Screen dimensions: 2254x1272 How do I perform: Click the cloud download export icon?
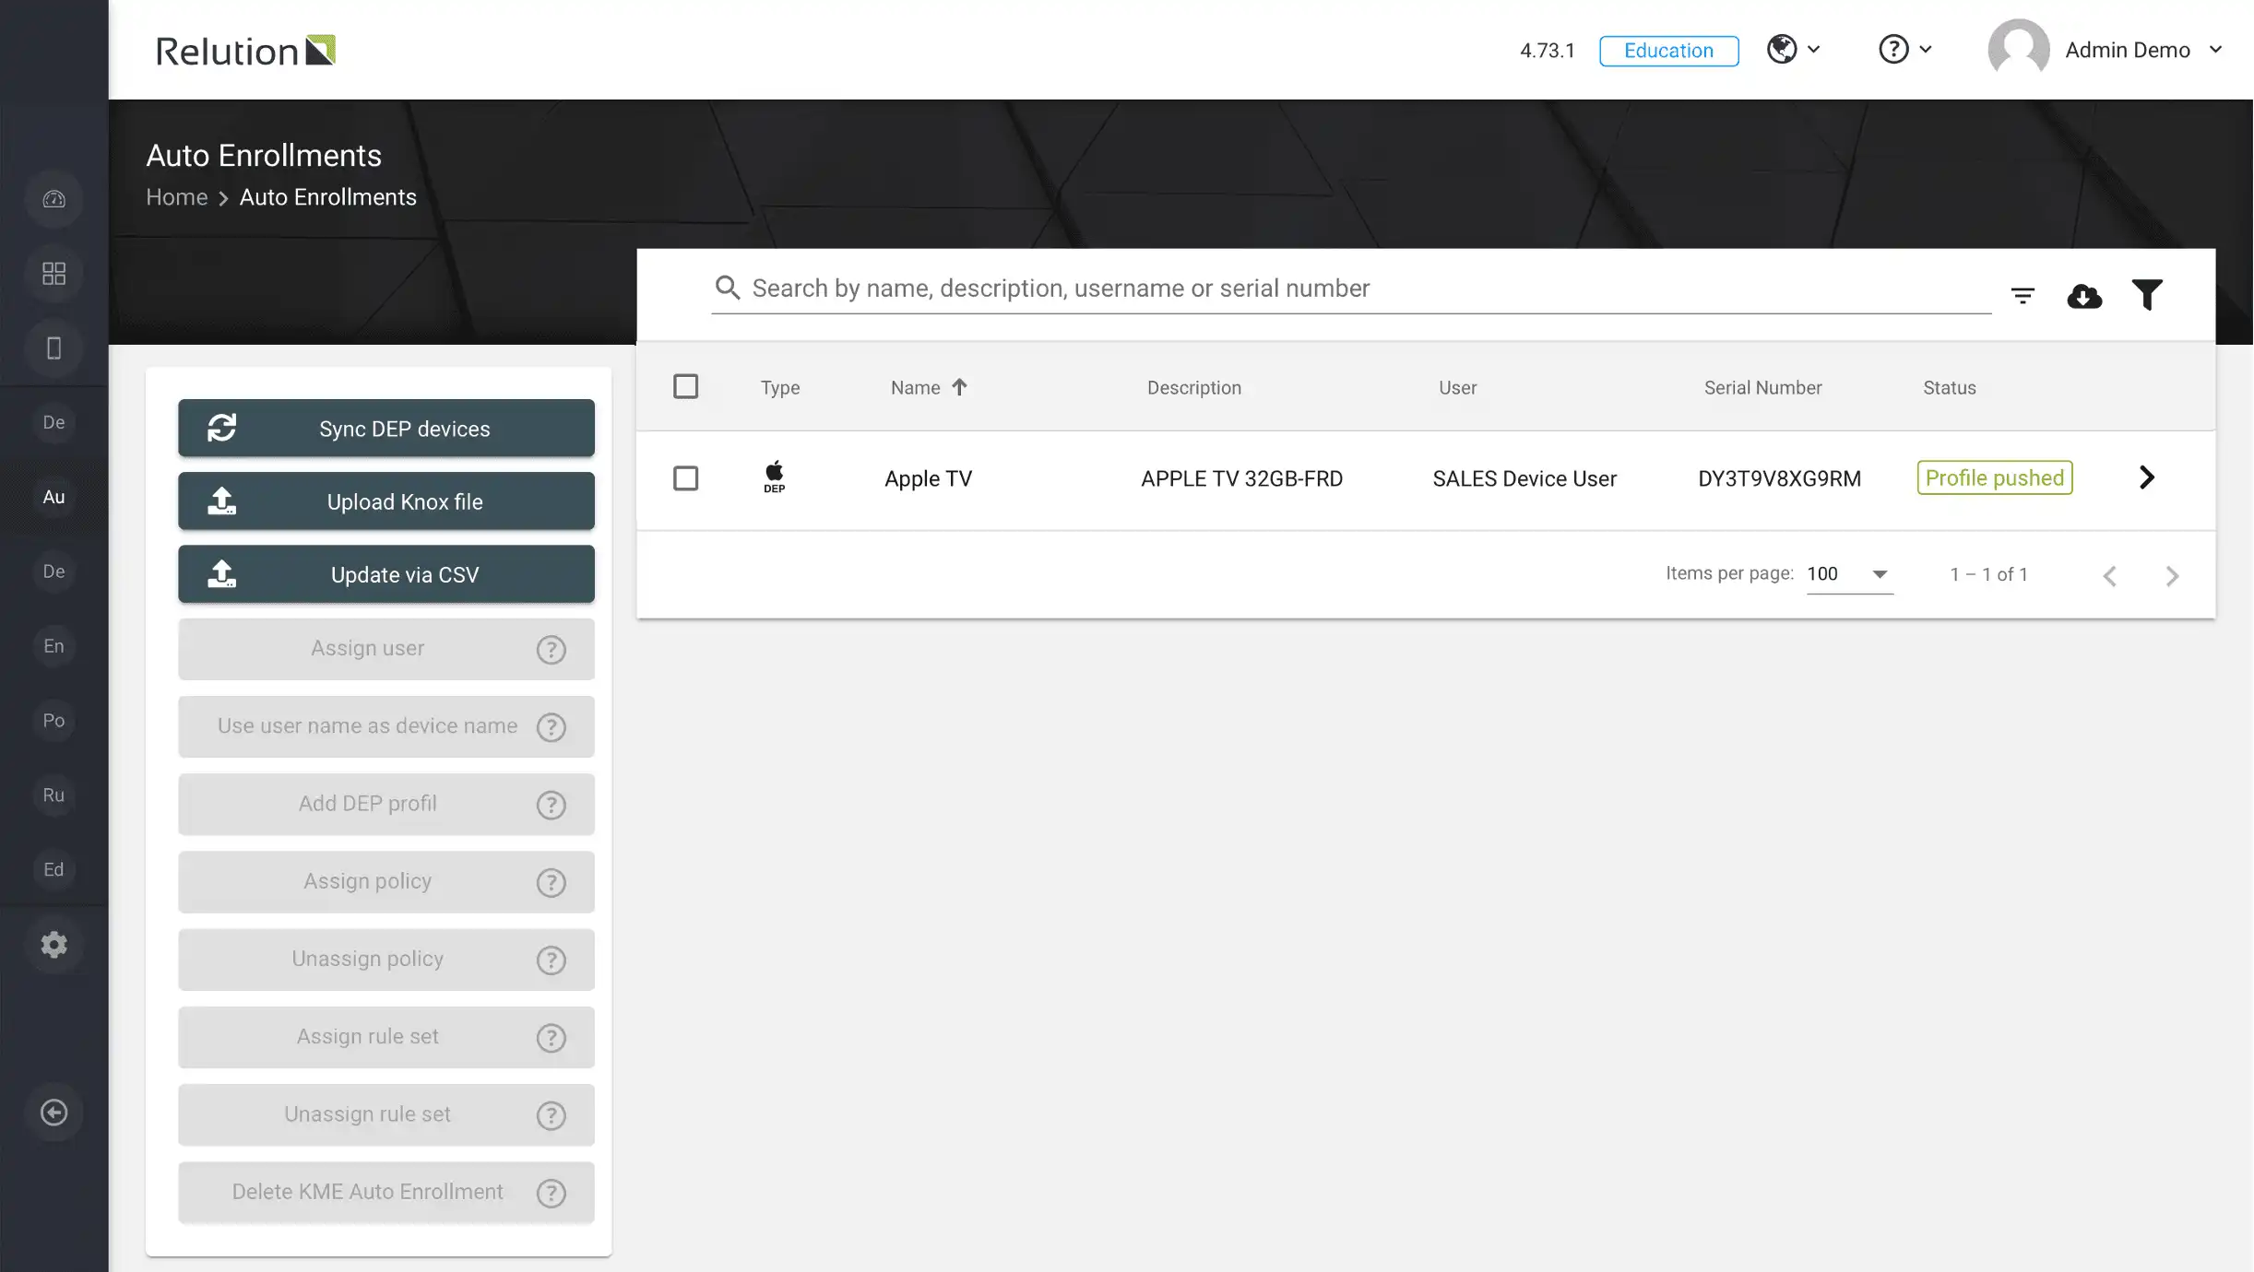click(x=2084, y=296)
